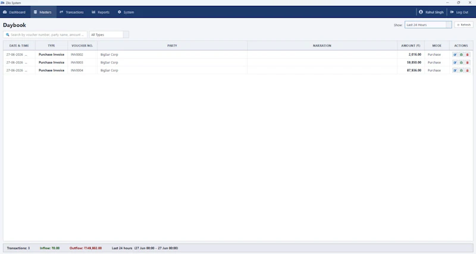Screen dimensions: 476x254
Task: Sort by the Type column header
Action: click(51, 46)
